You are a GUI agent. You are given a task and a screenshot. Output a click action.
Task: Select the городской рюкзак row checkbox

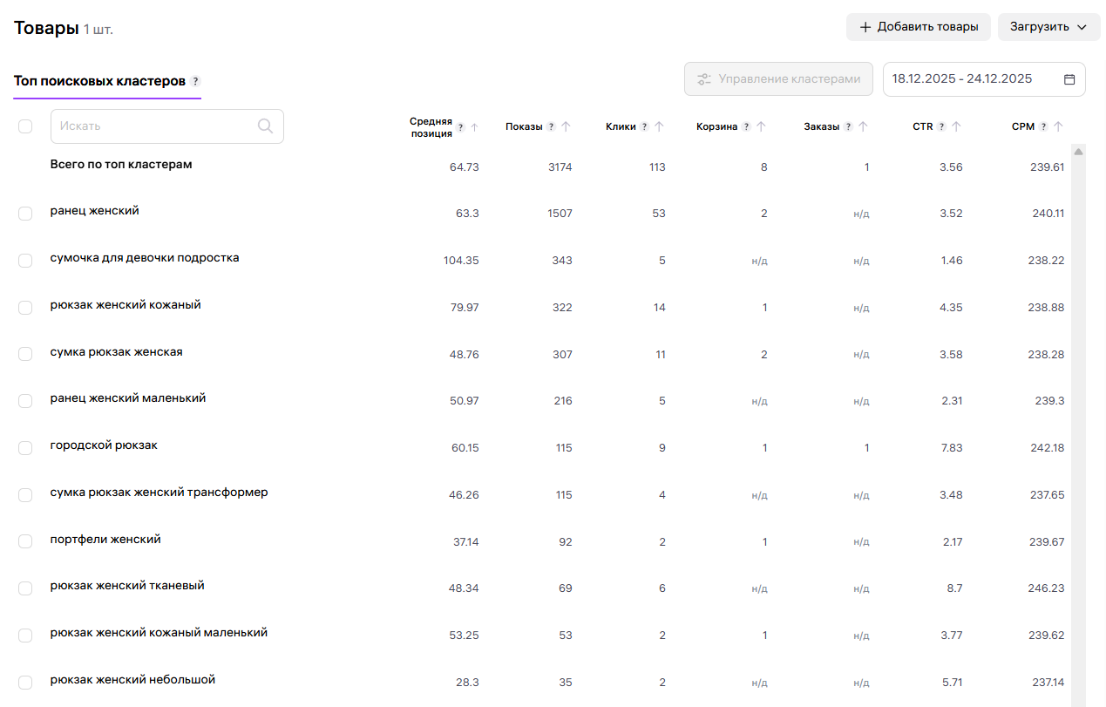point(25,448)
